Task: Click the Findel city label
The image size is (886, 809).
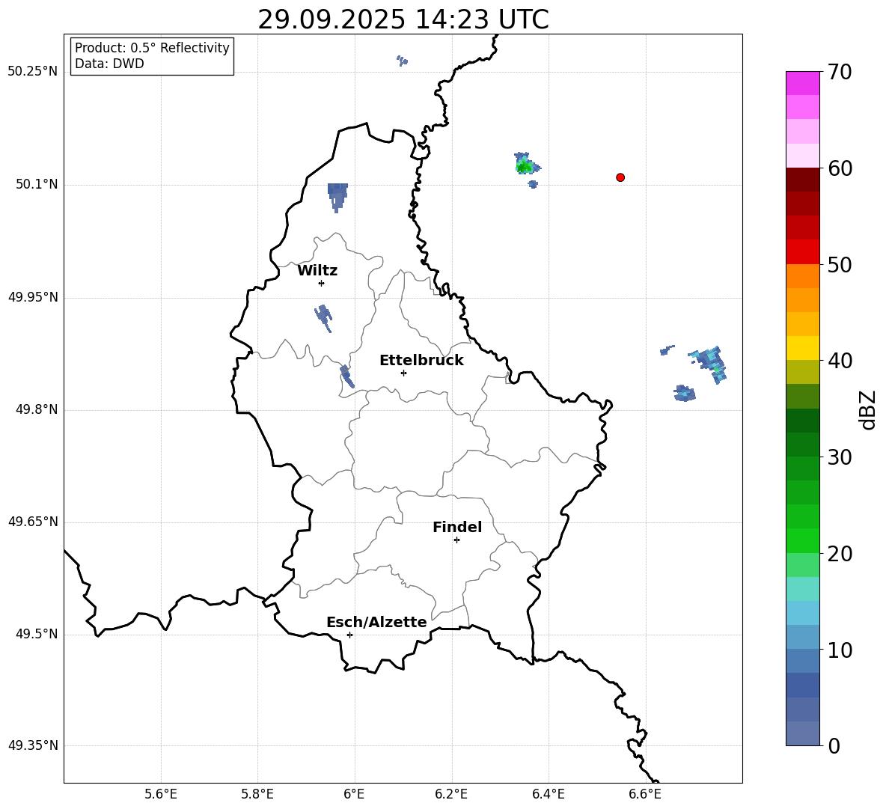Action: point(457,527)
